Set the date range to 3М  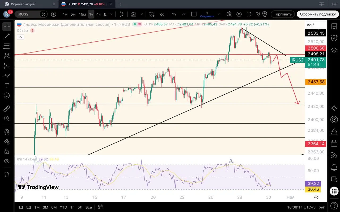(x=45, y=207)
